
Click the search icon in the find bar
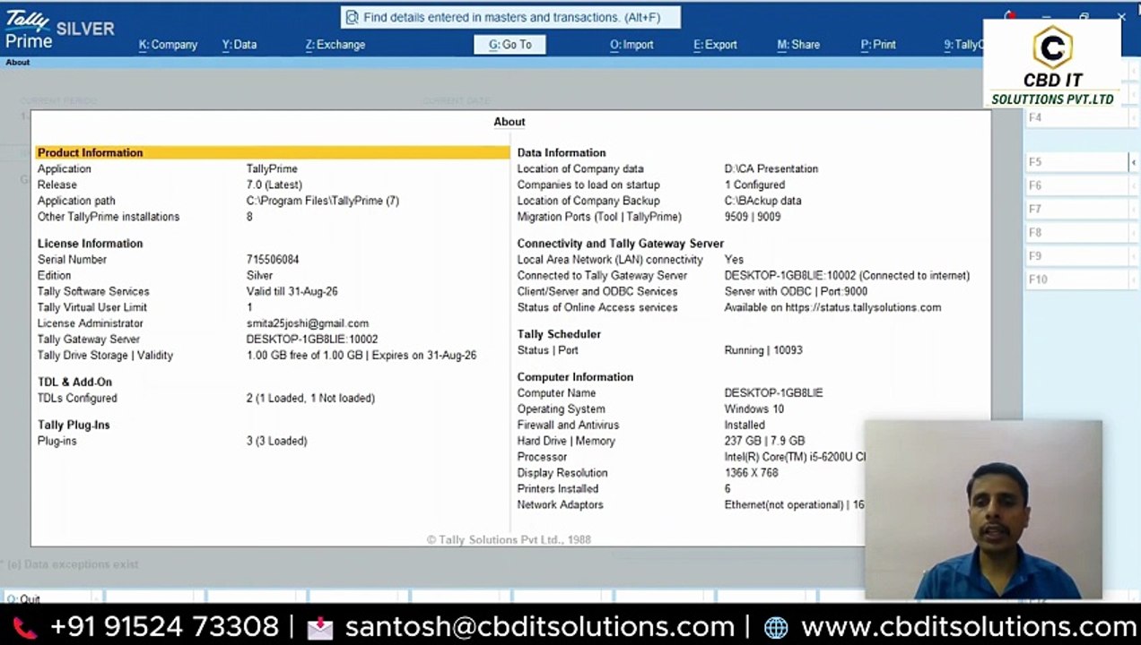click(353, 17)
